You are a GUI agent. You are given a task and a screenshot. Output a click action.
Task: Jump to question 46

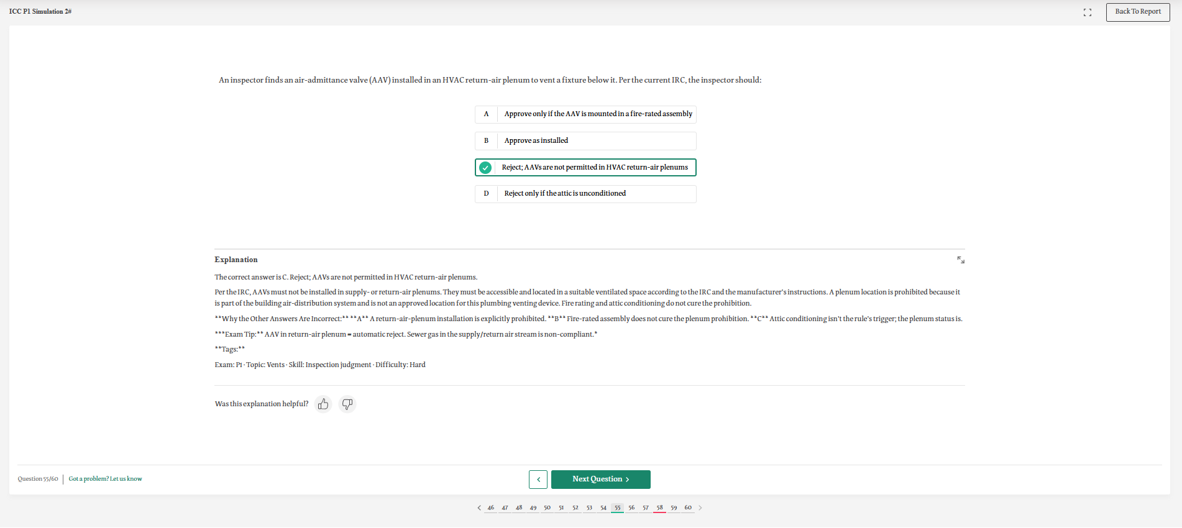point(491,508)
